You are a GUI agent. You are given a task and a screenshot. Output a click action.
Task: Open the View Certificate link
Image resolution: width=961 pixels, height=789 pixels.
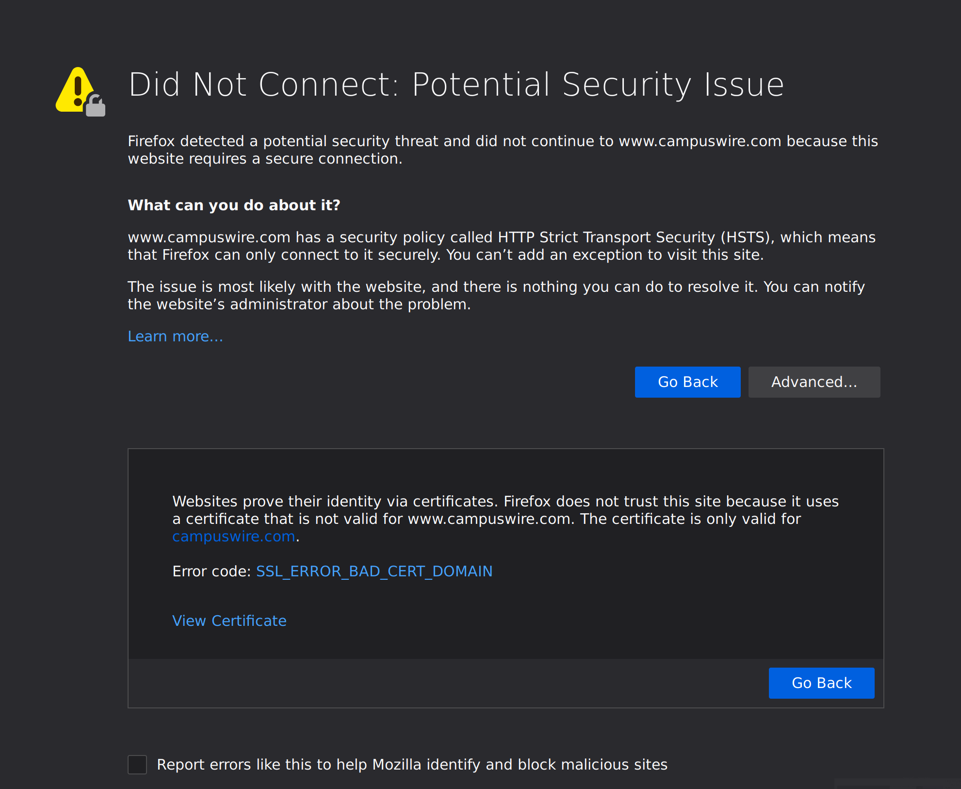click(x=229, y=621)
